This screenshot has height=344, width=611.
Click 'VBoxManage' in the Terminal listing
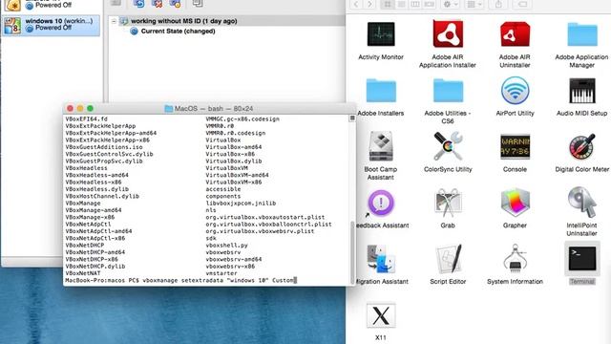point(83,204)
